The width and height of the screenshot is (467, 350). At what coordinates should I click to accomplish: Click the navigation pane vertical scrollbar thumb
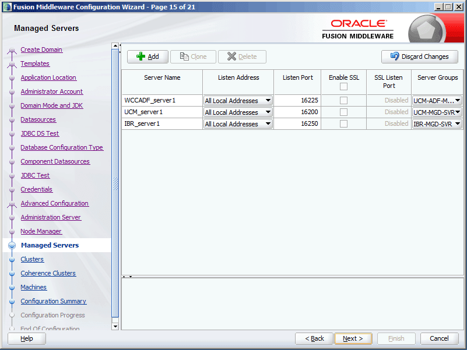point(115,183)
